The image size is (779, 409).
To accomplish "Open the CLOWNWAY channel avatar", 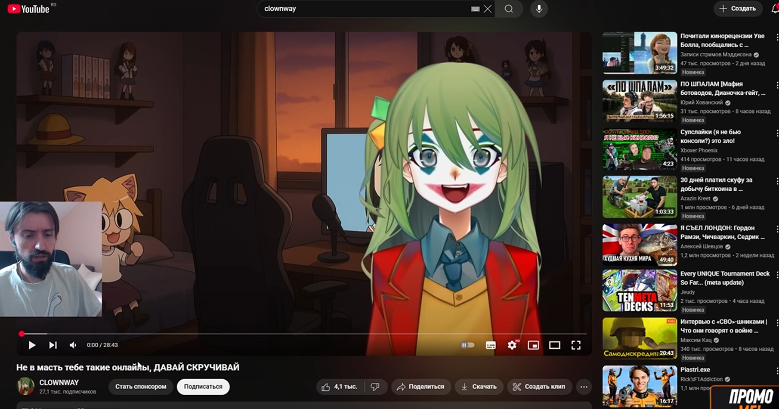I will point(25,386).
